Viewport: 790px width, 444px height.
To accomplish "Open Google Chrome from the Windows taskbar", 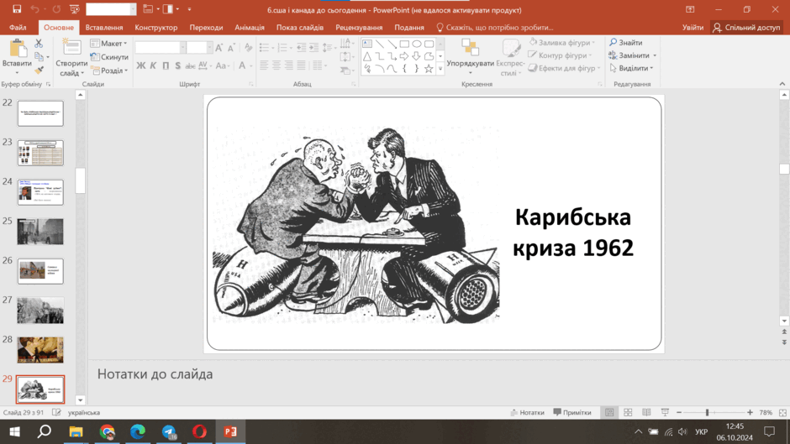I will [x=107, y=431].
